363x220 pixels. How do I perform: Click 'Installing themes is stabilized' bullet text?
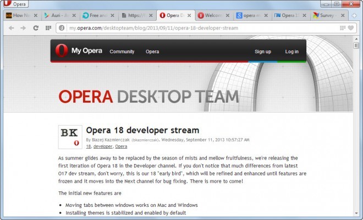pos(126,213)
